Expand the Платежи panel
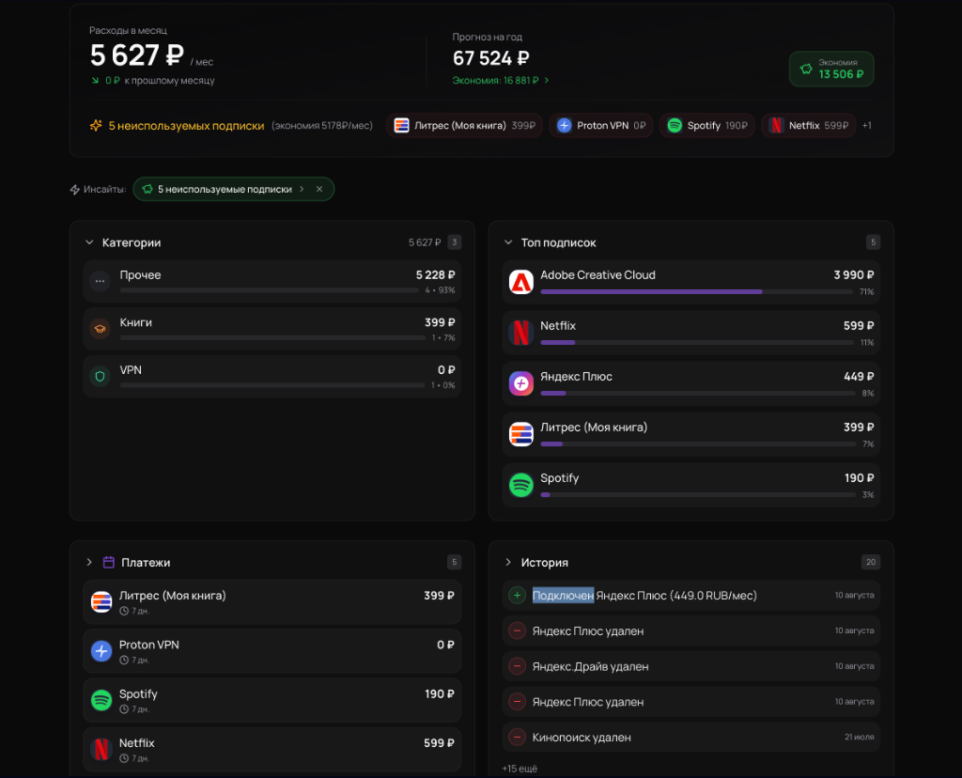962x778 pixels. click(89, 562)
